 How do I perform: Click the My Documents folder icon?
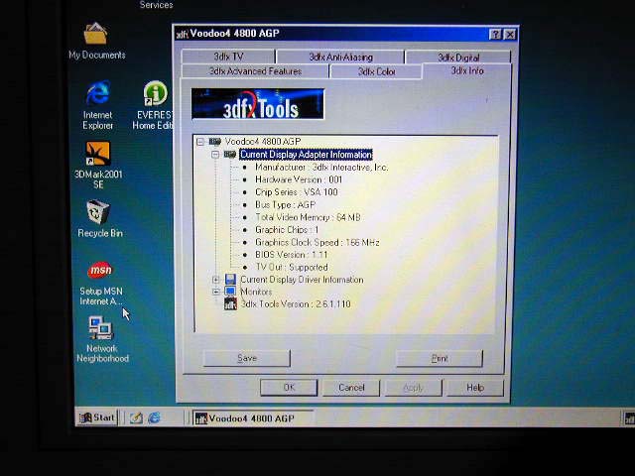(x=96, y=36)
